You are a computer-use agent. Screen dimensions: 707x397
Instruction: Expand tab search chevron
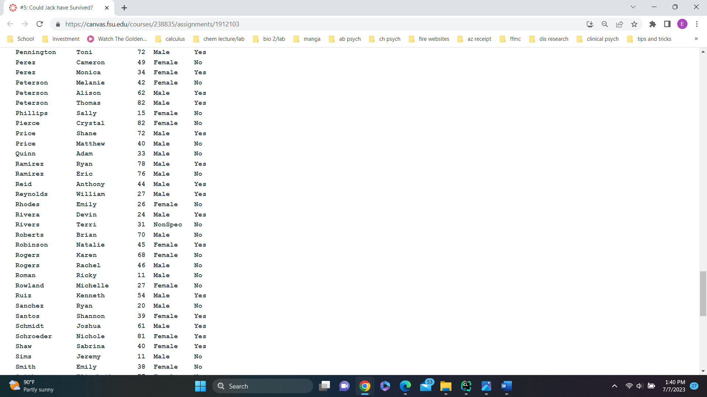[633, 7]
